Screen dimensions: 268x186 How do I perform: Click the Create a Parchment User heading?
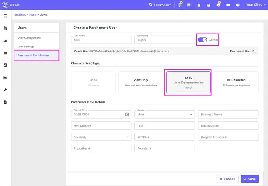click(x=95, y=28)
